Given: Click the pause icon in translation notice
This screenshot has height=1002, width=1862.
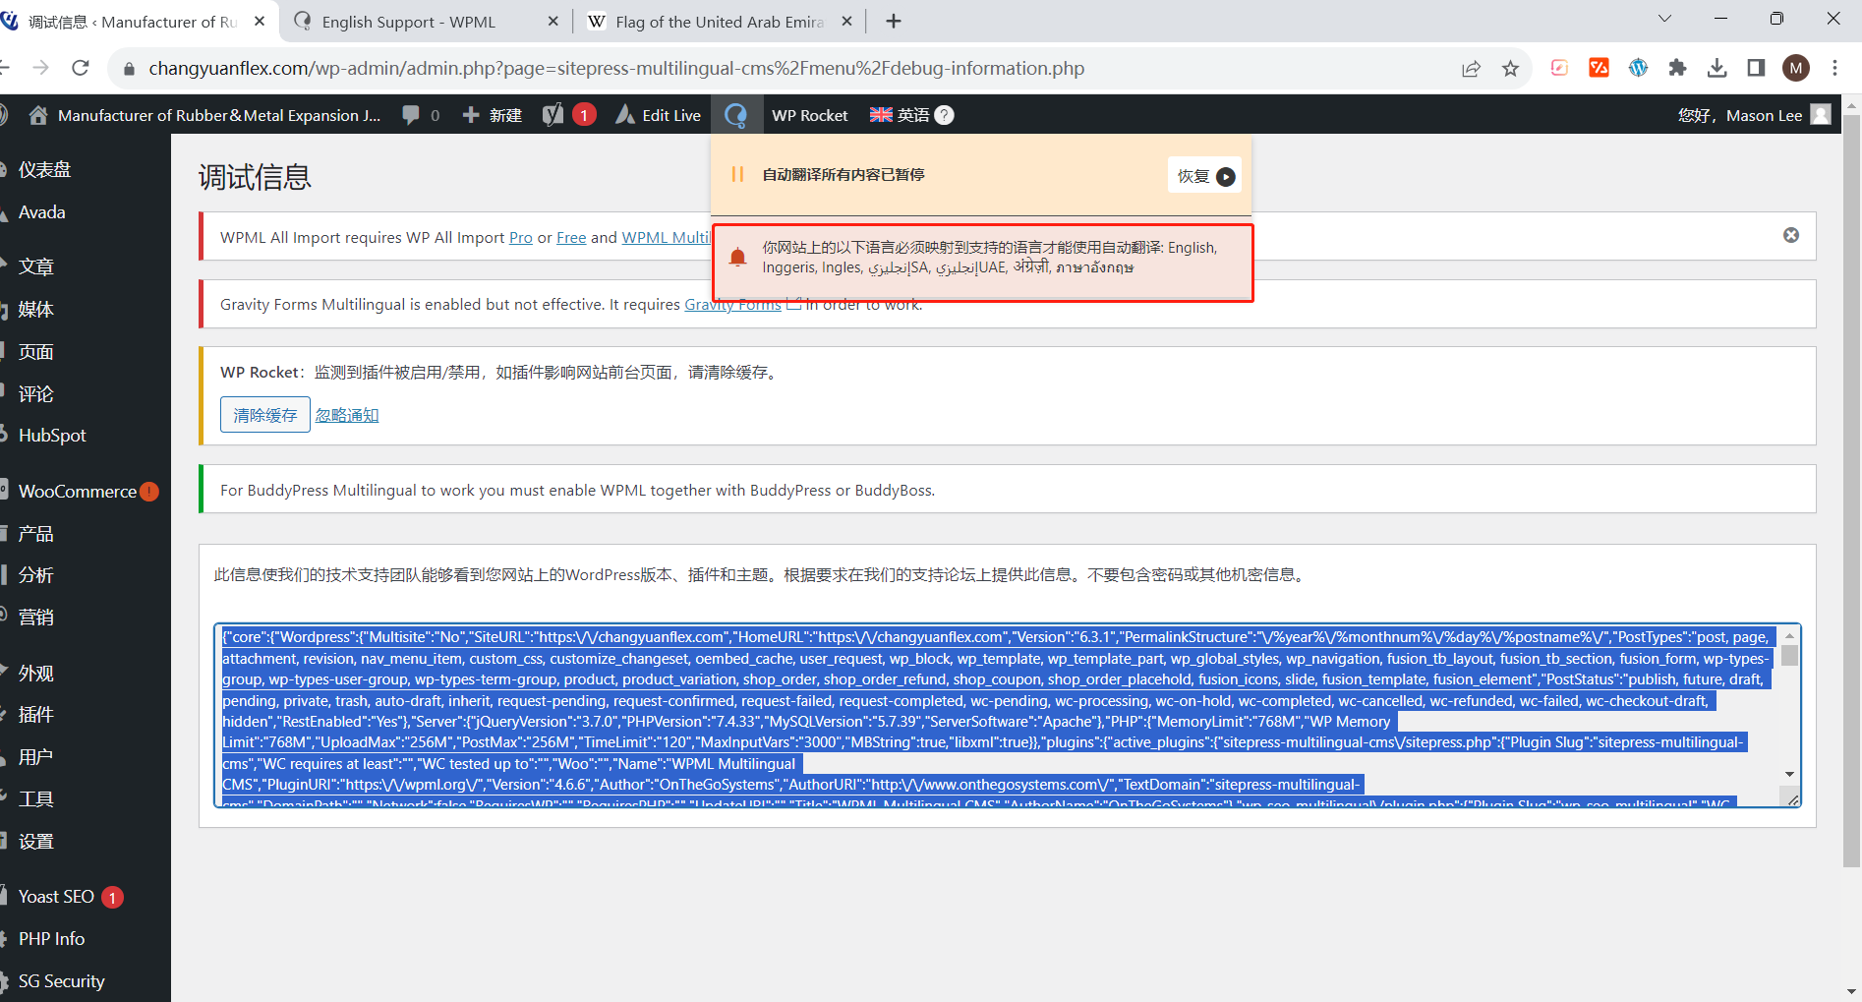Looking at the screenshot, I should [737, 174].
